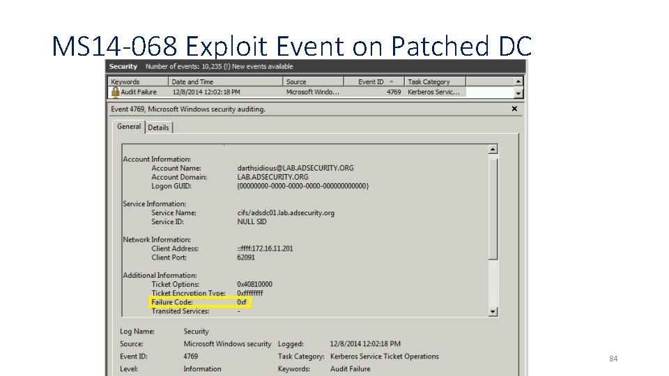This screenshot has width=669, height=376.
Task: Select the General tab
Action: point(129,127)
